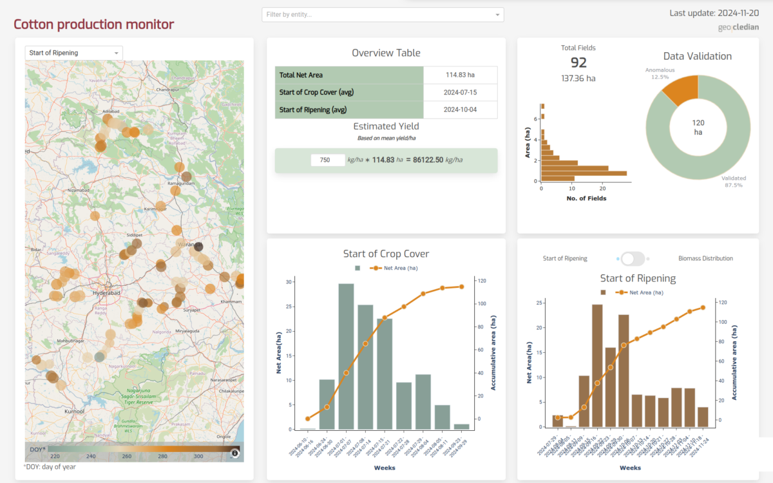Click the 137.36 ha total area text
Viewport: 773px width, 483px height.
click(x=578, y=78)
